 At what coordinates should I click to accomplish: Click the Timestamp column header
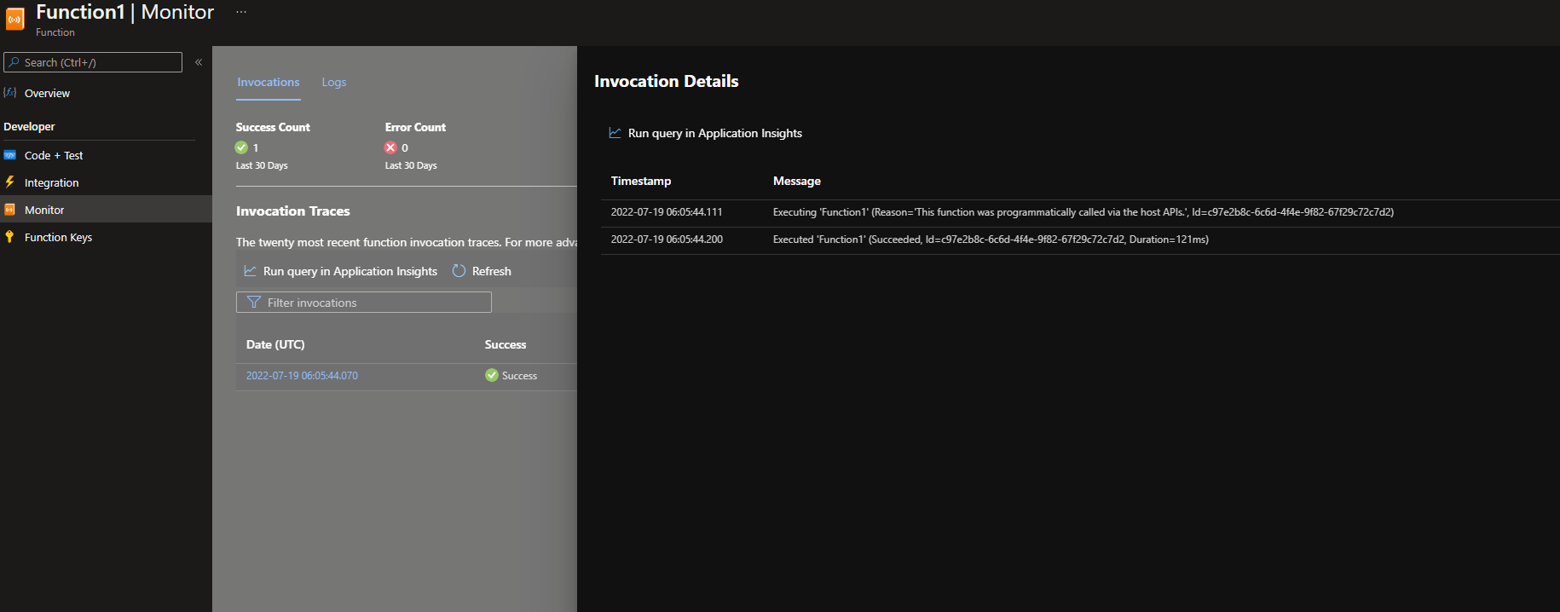pos(641,181)
